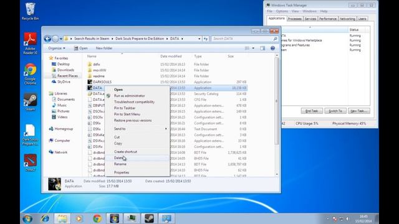Click the Search DATA input field
399x224 pixels.
click(243, 39)
